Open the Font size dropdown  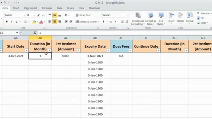(x=34, y=15)
